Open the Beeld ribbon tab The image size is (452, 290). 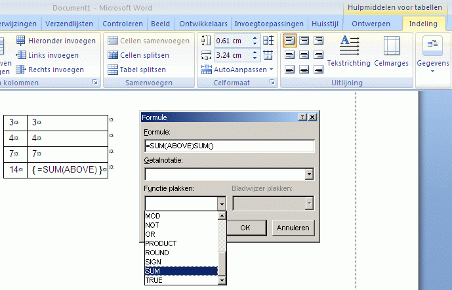tap(160, 24)
